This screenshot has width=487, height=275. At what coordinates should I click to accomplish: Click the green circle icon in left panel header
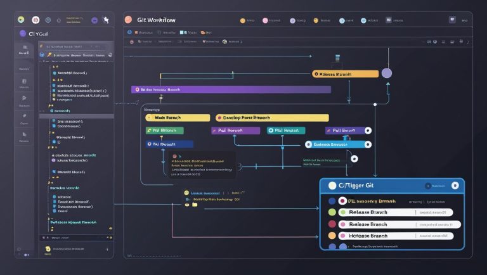click(x=21, y=20)
